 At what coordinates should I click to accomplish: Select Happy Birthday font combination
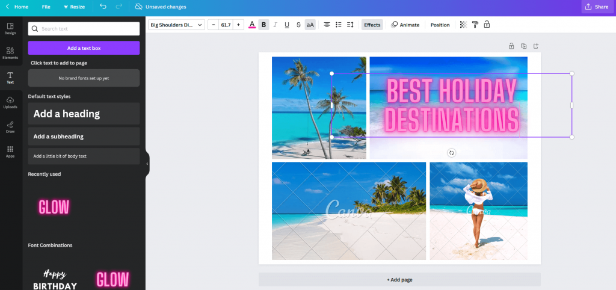(x=55, y=280)
